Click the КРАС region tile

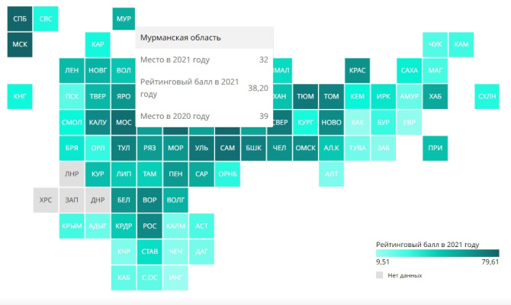pos(357,70)
